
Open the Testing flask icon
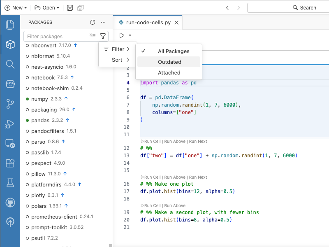pyautogui.click(x=10, y=183)
